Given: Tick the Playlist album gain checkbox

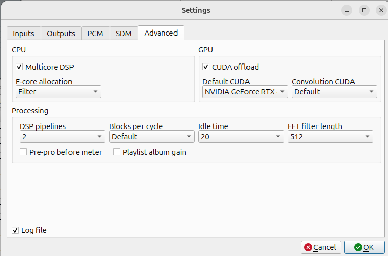Looking at the screenshot, I should 117,152.
